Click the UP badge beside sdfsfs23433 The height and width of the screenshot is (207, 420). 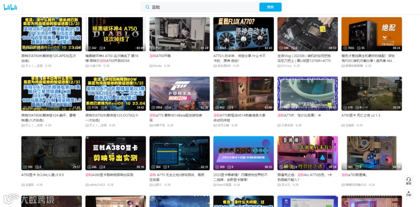(x=87, y=185)
